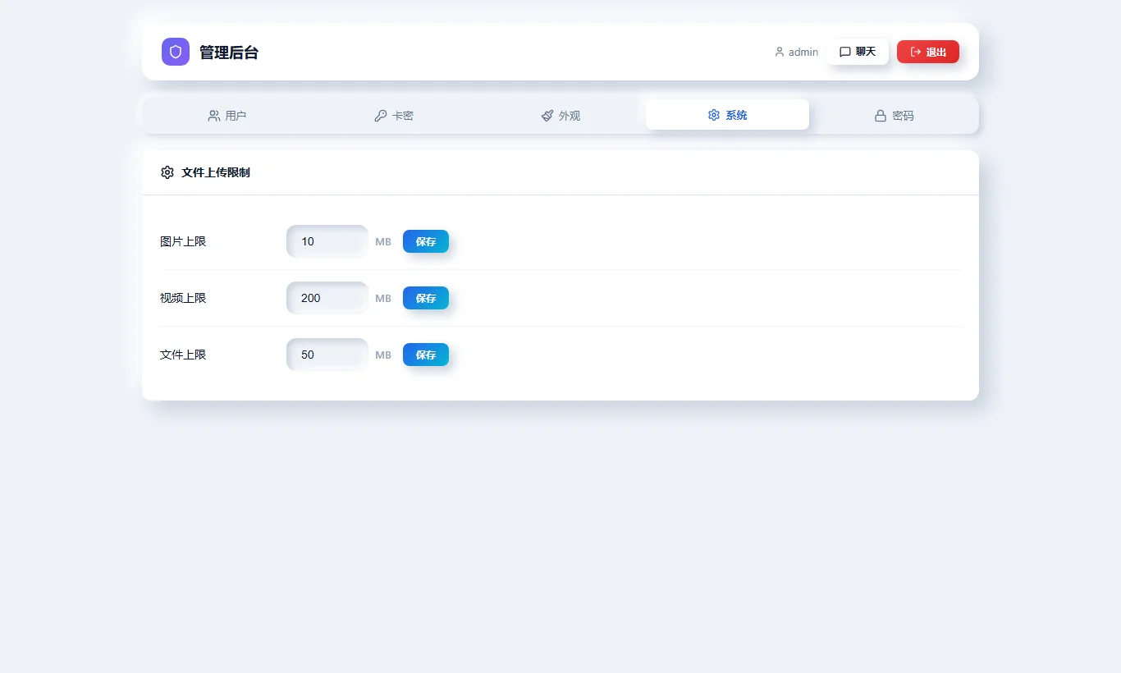Screen dimensions: 1121x673
Task: Click the users icon in tab bar
Action: [214, 116]
